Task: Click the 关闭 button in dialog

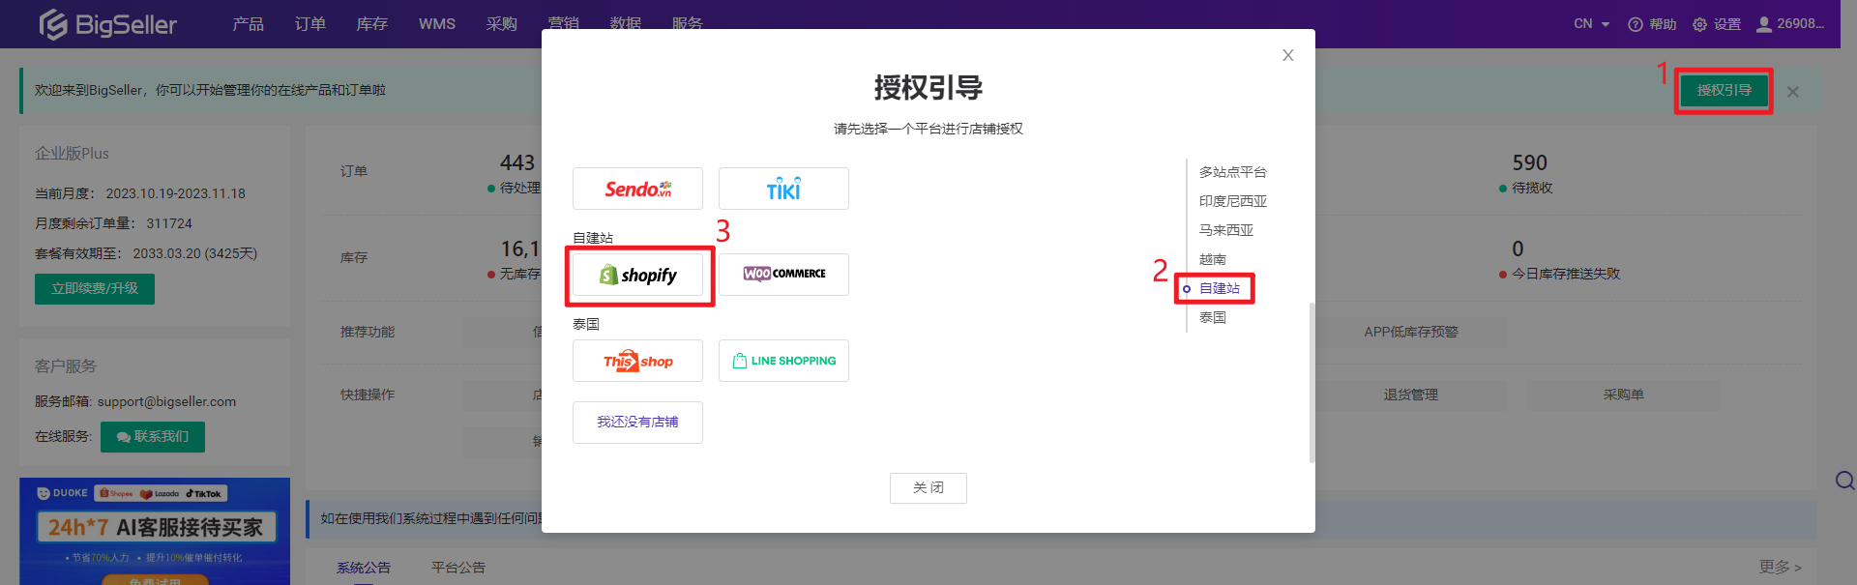Action: click(x=928, y=488)
